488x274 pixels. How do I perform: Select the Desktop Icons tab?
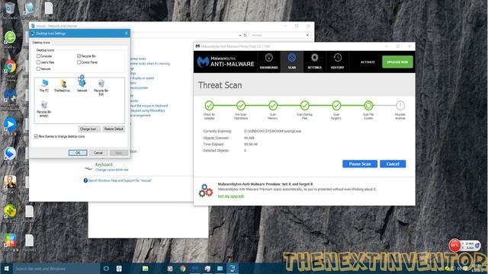point(41,43)
